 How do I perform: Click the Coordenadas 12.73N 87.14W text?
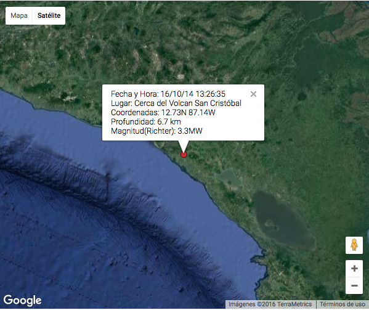pyautogui.click(x=163, y=112)
